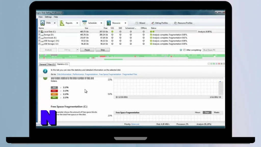Click the power icon beside After completing
Image resolution: width=261 pixels, height=147 pixels.
coord(181,50)
